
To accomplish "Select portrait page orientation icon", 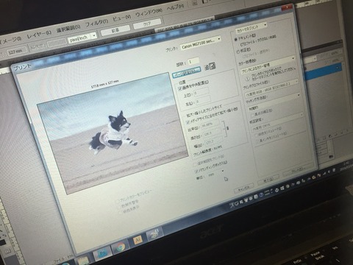I will point(207,67).
